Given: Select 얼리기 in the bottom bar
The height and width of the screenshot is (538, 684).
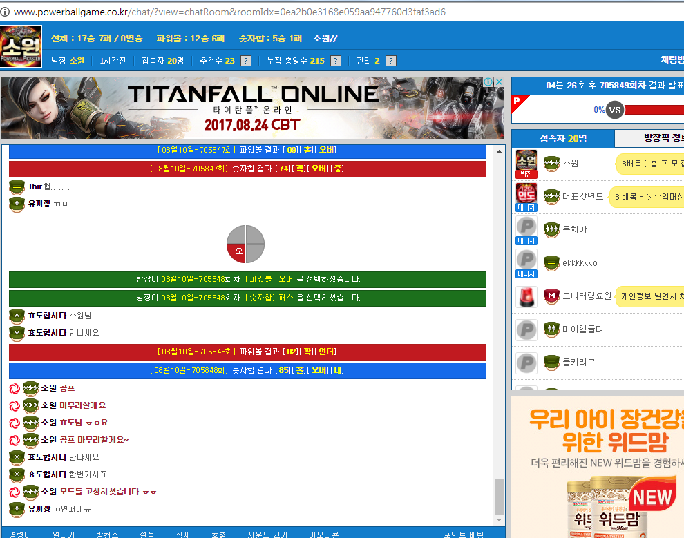Looking at the screenshot, I should coord(64,534).
